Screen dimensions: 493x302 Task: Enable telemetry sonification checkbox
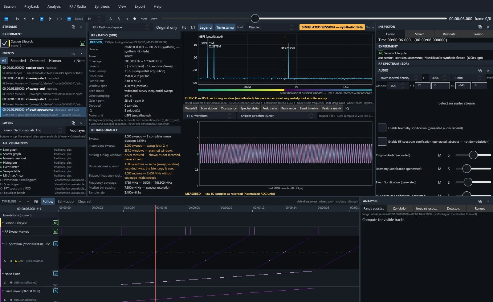click(382, 128)
